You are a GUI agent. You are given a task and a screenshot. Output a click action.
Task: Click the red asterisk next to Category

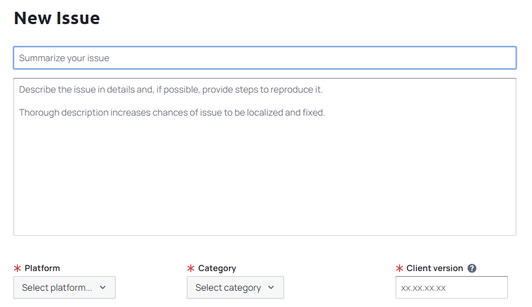click(191, 268)
